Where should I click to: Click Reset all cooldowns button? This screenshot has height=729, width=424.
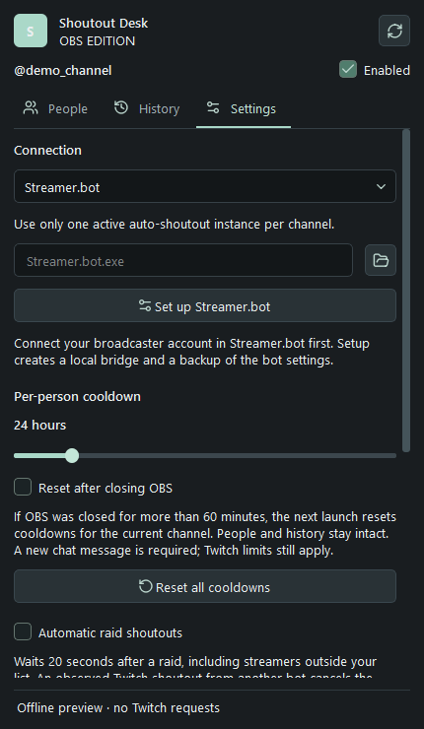[x=205, y=586]
